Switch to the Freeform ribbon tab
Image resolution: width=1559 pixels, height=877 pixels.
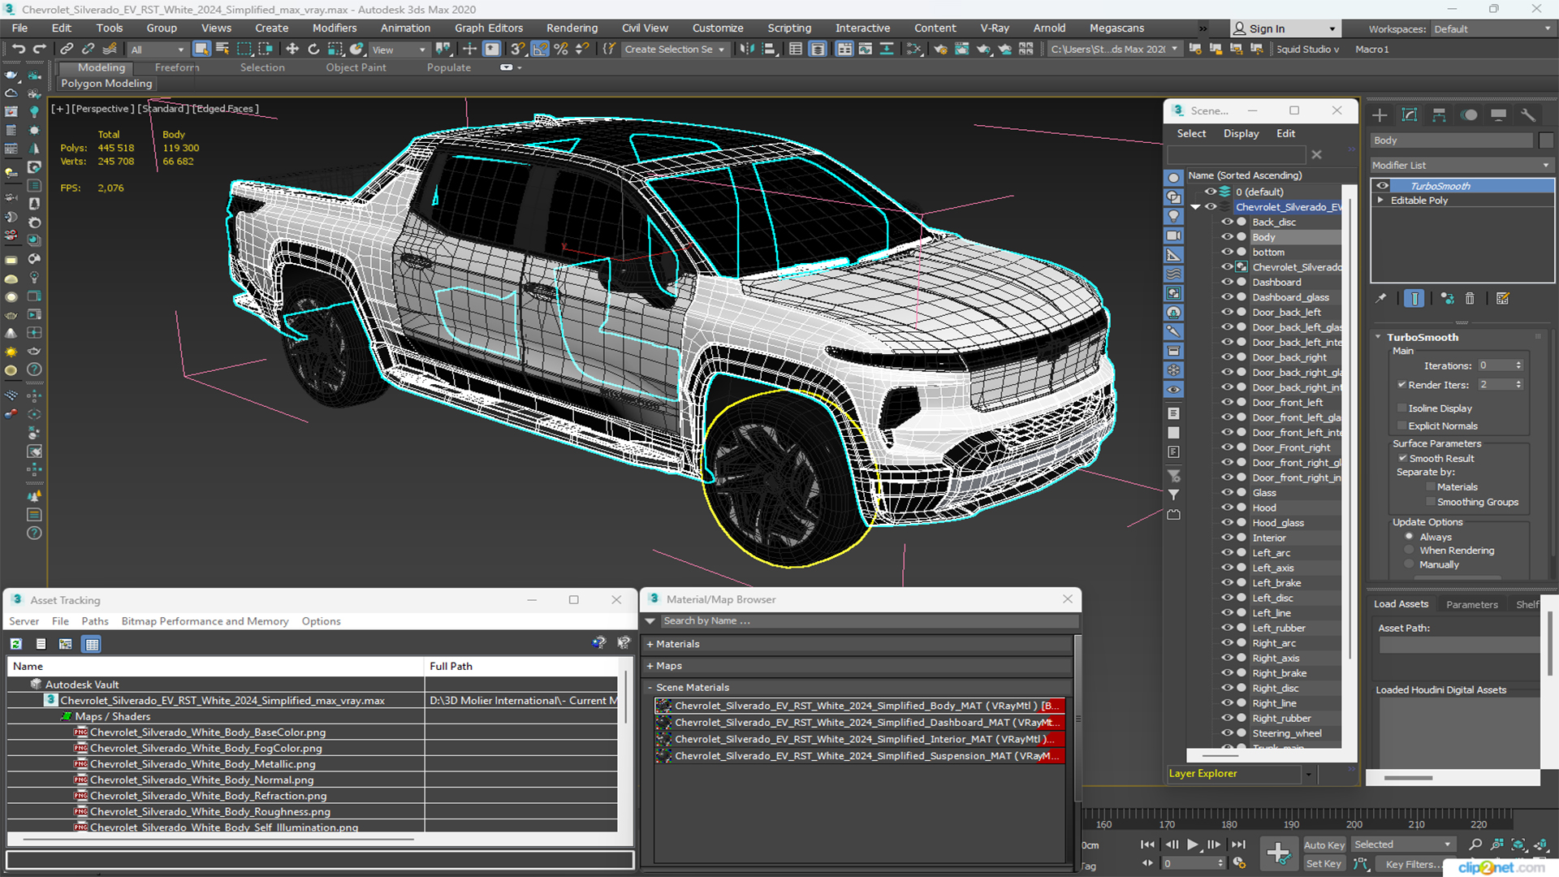click(x=176, y=67)
